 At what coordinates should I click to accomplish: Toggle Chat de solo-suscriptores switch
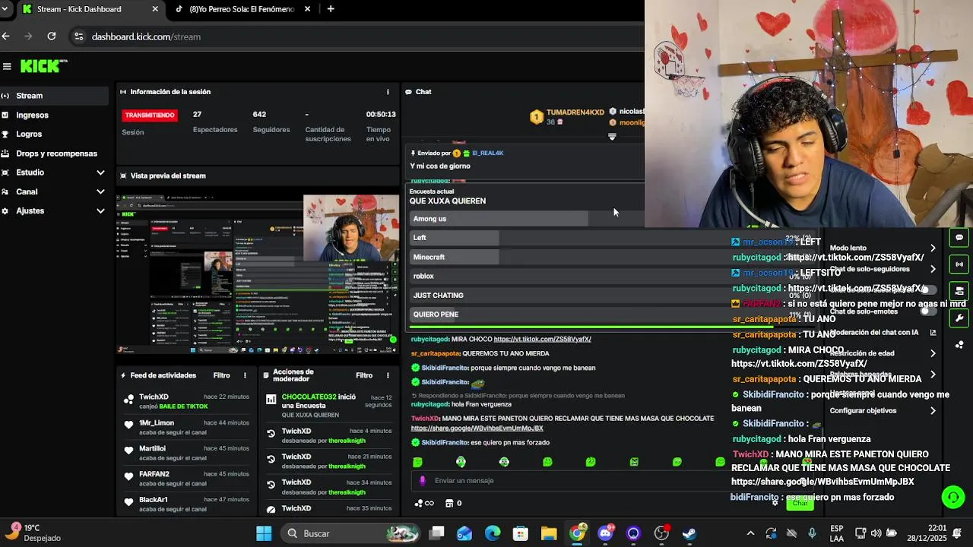(929, 289)
